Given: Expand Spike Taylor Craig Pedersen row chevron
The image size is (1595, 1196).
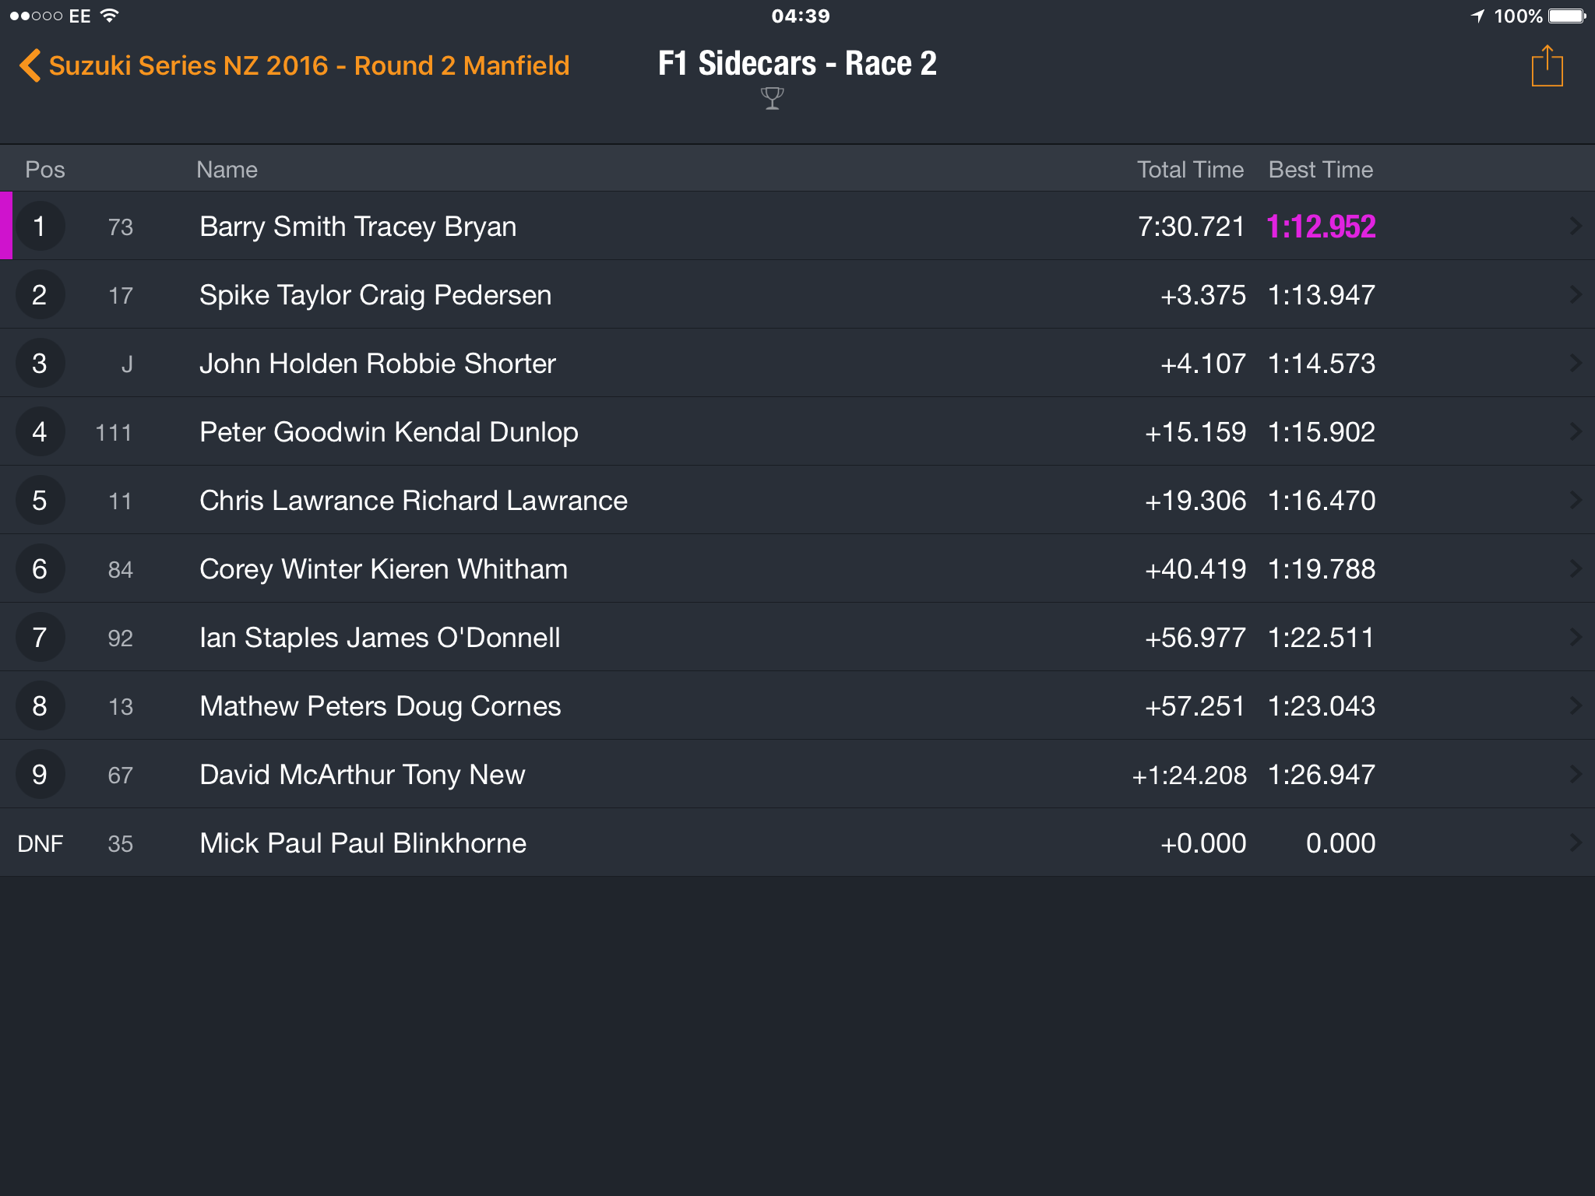Looking at the screenshot, I should (1575, 294).
